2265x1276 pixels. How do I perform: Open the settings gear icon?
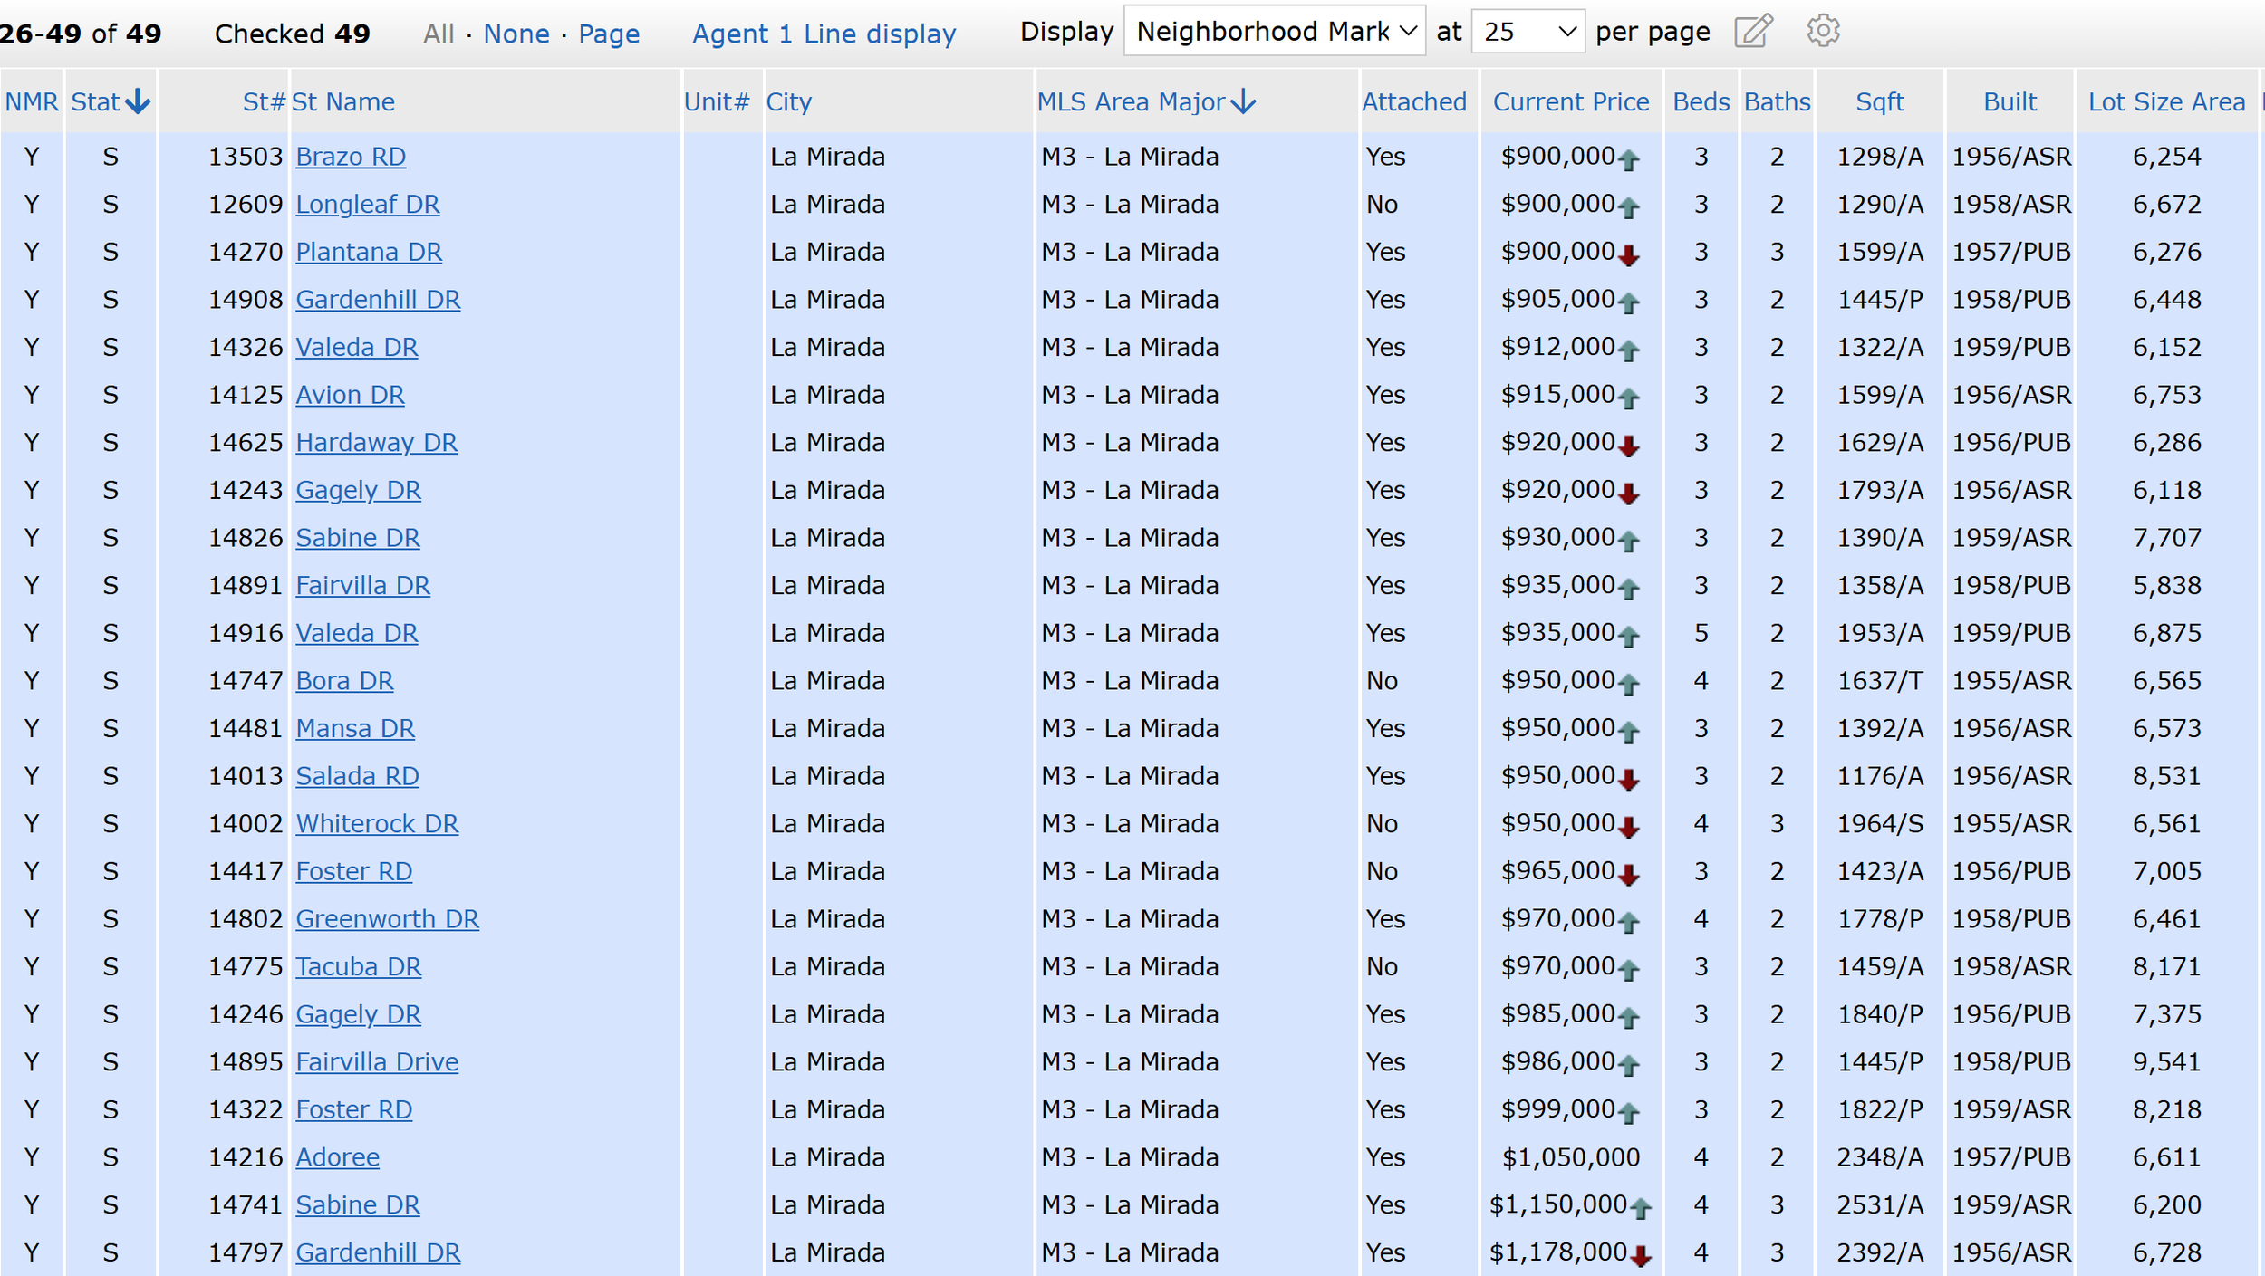[1823, 31]
